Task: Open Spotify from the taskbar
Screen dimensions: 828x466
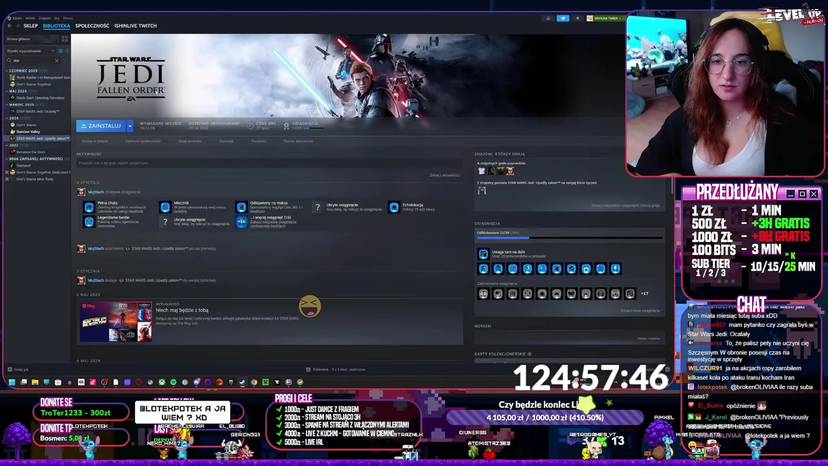Action: click(x=173, y=383)
